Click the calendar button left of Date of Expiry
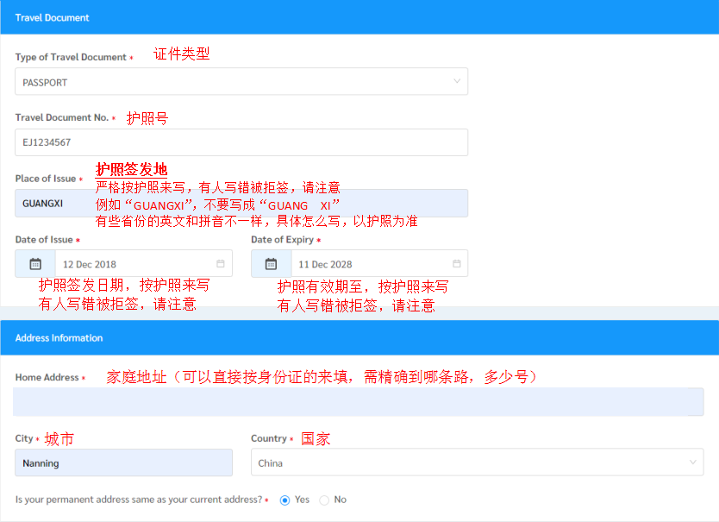Image resolution: width=719 pixels, height=522 pixels. point(271,264)
